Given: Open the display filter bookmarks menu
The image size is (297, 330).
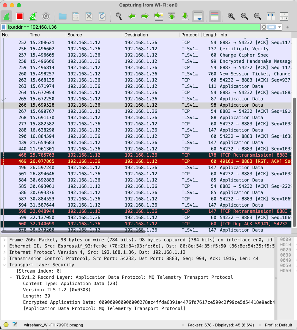Looking at the screenshot, I should [4, 27].
